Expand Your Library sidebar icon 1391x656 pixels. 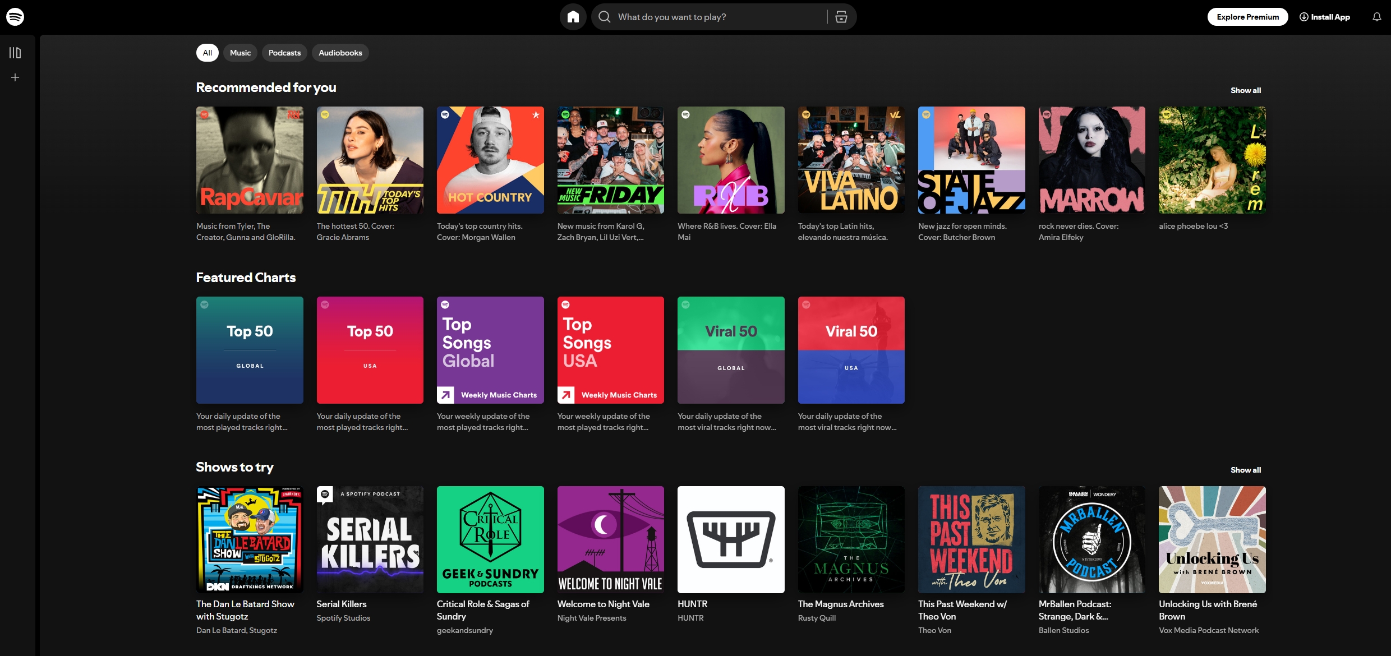15,53
